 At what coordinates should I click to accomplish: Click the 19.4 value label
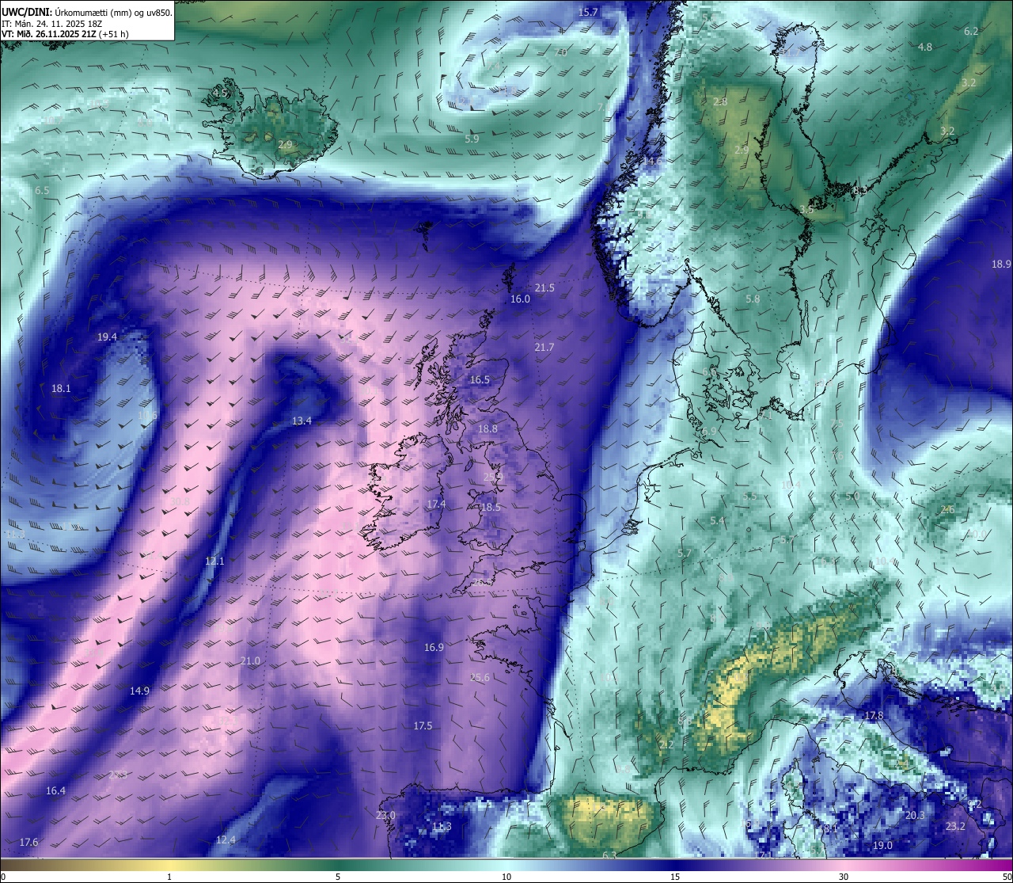107,337
